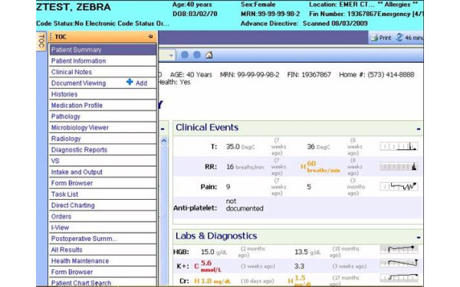Open the Cr trend sparkline
The height and width of the screenshot is (287, 460).
coord(399,277)
